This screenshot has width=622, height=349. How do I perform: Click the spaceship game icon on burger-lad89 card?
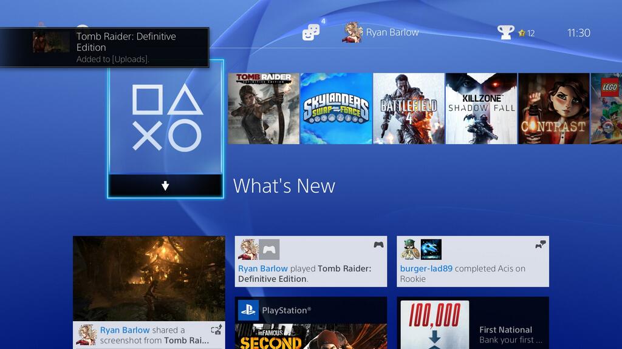click(x=431, y=249)
